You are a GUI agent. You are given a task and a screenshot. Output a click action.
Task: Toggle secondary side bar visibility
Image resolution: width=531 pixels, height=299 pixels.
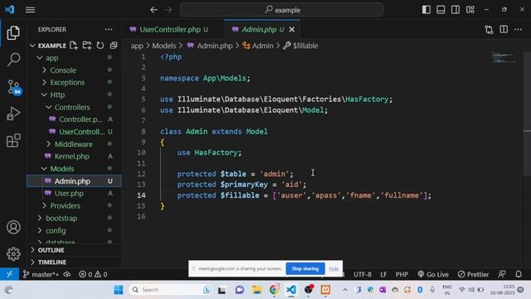(x=455, y=10)
